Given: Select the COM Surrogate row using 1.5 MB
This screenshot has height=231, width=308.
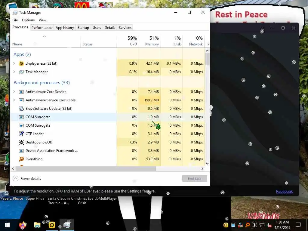Looking at the screenshot, I should (108, 125).
